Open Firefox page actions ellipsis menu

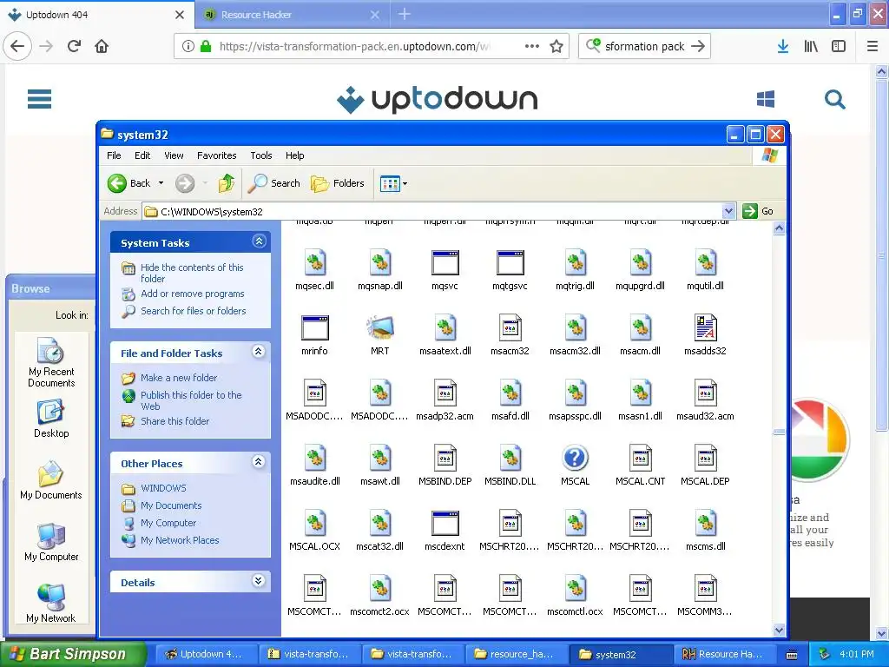pos(532,47)
